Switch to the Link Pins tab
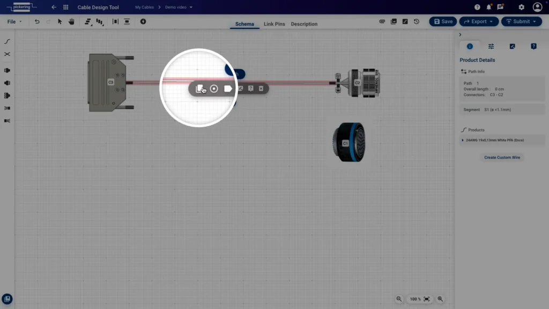Screen dimensions: 549x309 [x=274, y=24]
